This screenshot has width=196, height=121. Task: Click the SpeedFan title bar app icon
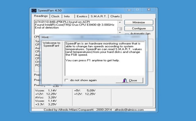point(34,11)
